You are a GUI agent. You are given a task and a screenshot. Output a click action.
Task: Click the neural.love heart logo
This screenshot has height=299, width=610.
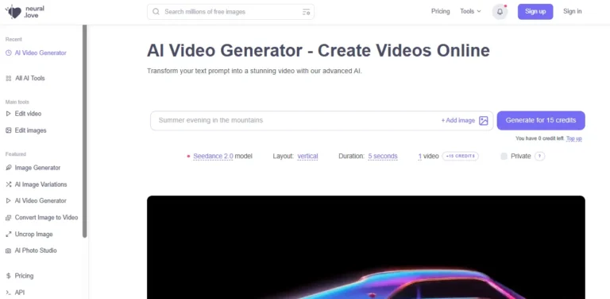pos(14,12)
